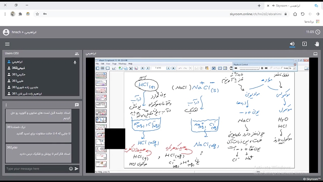Open the emoji picker in chat box

tap(71, 169)
